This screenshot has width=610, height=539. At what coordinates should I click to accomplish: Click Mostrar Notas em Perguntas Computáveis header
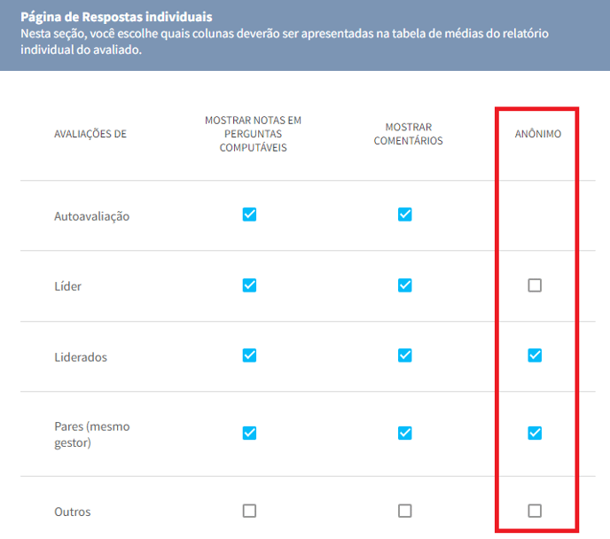(253, 134)
